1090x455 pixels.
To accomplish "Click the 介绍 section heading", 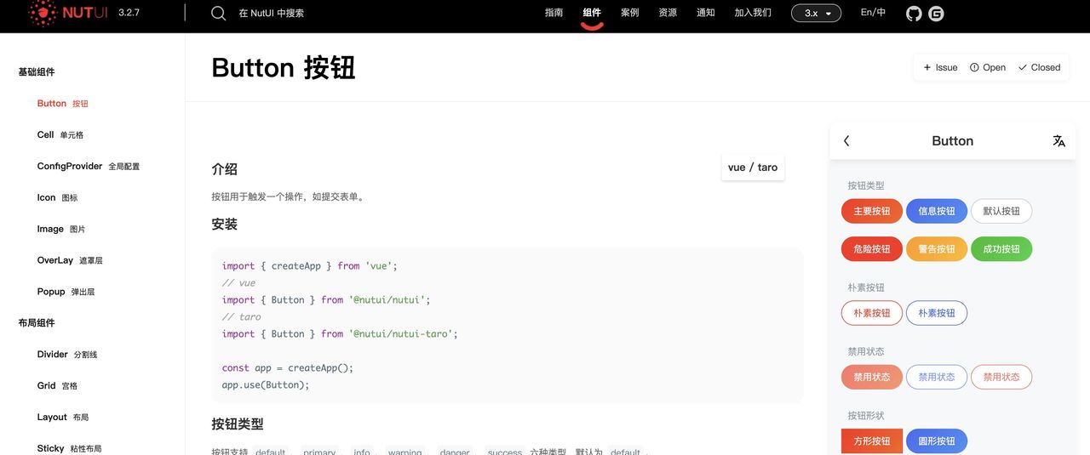I will [x=224, y=169].
